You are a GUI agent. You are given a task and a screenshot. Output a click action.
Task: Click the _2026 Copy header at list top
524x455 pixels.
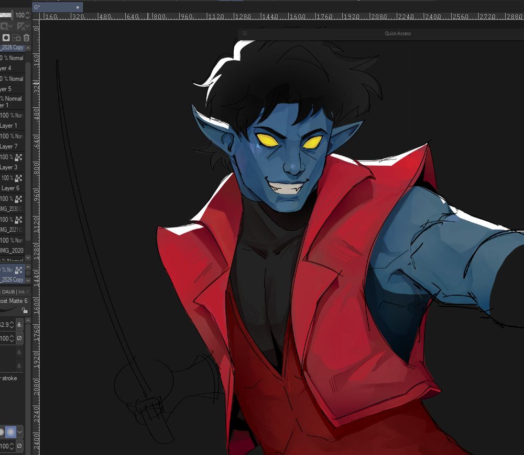pyautogui.click(x=13, y=48)
